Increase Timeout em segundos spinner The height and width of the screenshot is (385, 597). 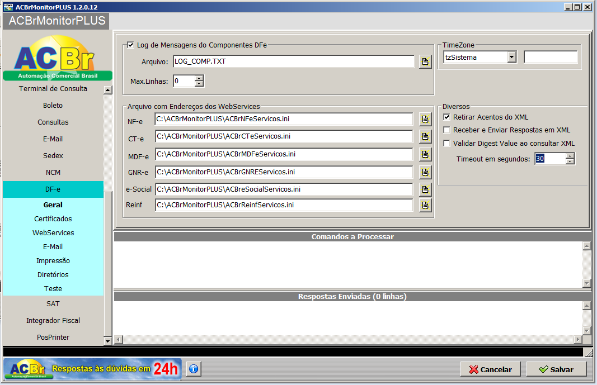coord(570,156)
